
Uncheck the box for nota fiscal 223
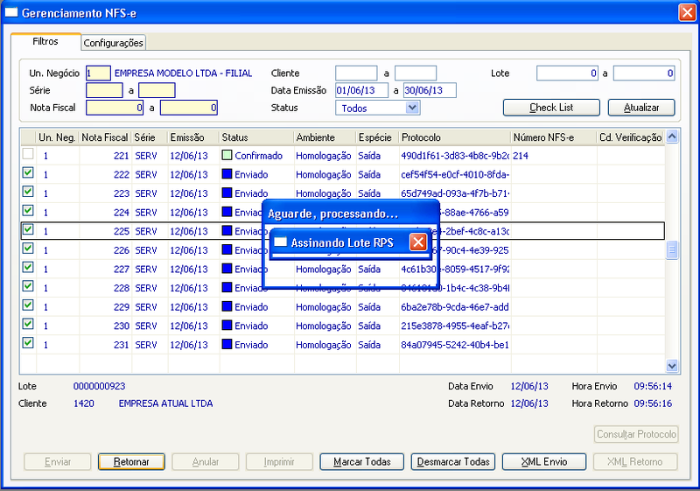(x=28, y=192)
